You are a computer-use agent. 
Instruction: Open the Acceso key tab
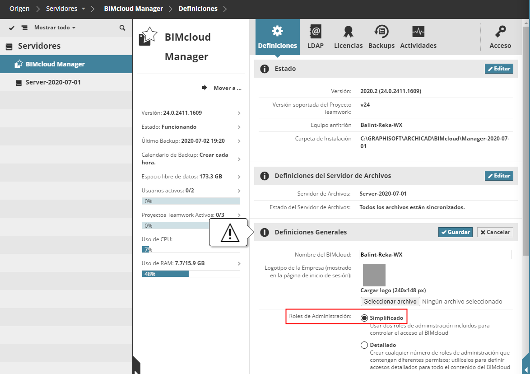pyautogui.click(x=500, y=37)
